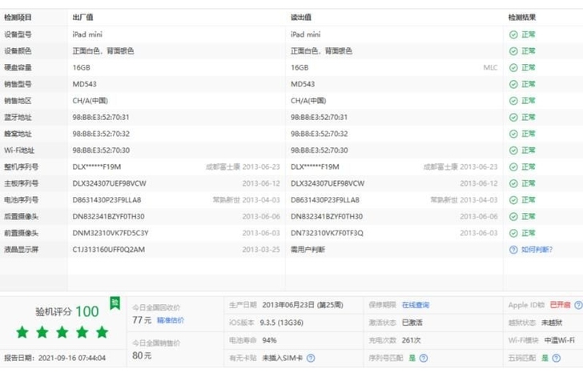Click the green check icon in 设备颜色 row
The width and height of the screenshot is (583, 373).
pos(513,51)
